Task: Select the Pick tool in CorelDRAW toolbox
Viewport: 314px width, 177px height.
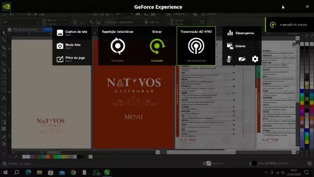Action: (4, 33)
